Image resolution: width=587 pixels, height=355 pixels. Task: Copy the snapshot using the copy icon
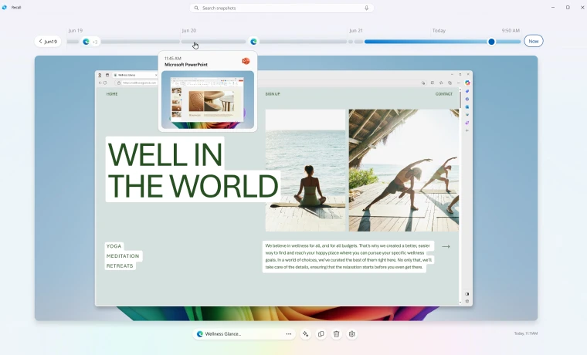321,334
